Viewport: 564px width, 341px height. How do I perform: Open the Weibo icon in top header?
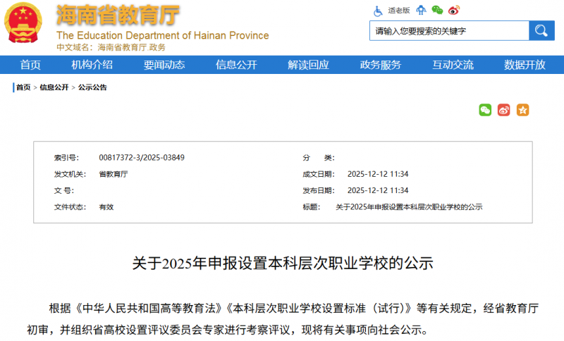coord(454,11)
